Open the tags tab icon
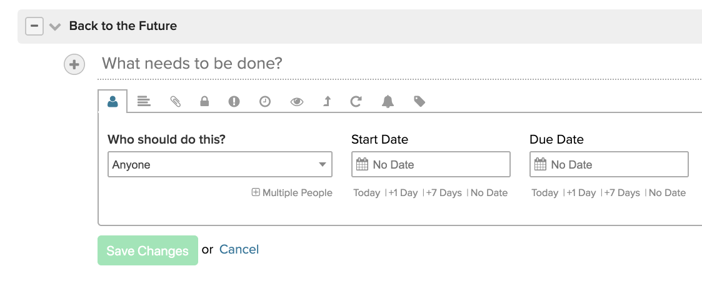 419,102
